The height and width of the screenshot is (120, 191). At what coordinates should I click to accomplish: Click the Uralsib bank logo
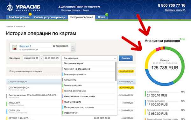pyautogui.click(x=23, y=7)
